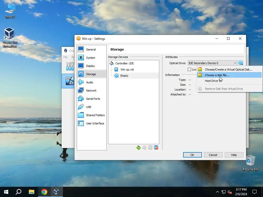Click the VirtualBox taskbar icon
Image resolution: width=263 pixels, height=197 pixels.
point(57,192)
